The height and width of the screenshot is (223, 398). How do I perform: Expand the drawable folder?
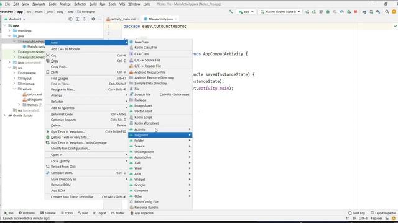[x=14, y=73]
